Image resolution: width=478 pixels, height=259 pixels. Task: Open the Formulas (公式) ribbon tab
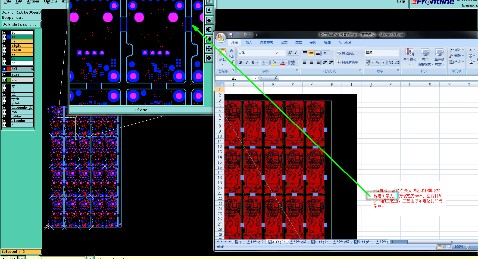click(x=284, y=42)
